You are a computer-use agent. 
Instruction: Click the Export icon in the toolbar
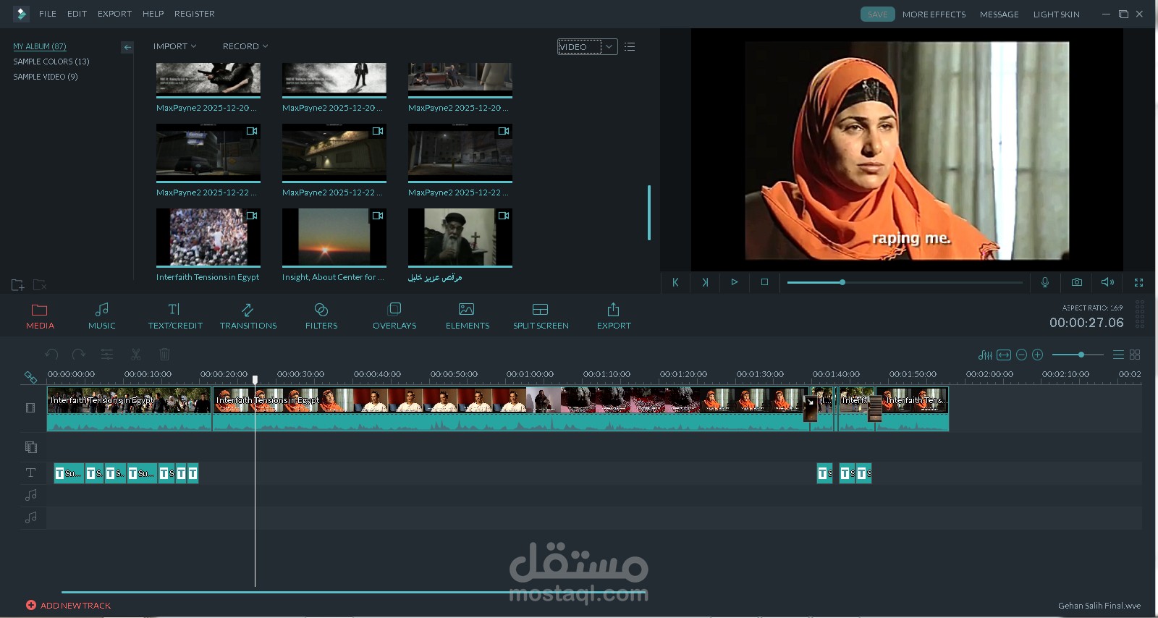pyautogui.click(x=614, y=316)
